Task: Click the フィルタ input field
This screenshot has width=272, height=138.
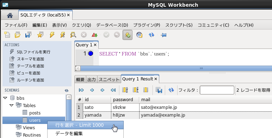Action: (217, 90)
